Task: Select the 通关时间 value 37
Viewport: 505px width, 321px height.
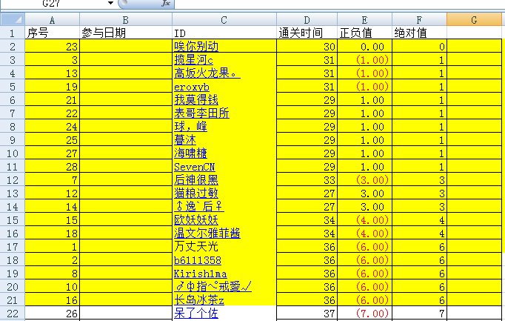Action: (x=307, y=314)
